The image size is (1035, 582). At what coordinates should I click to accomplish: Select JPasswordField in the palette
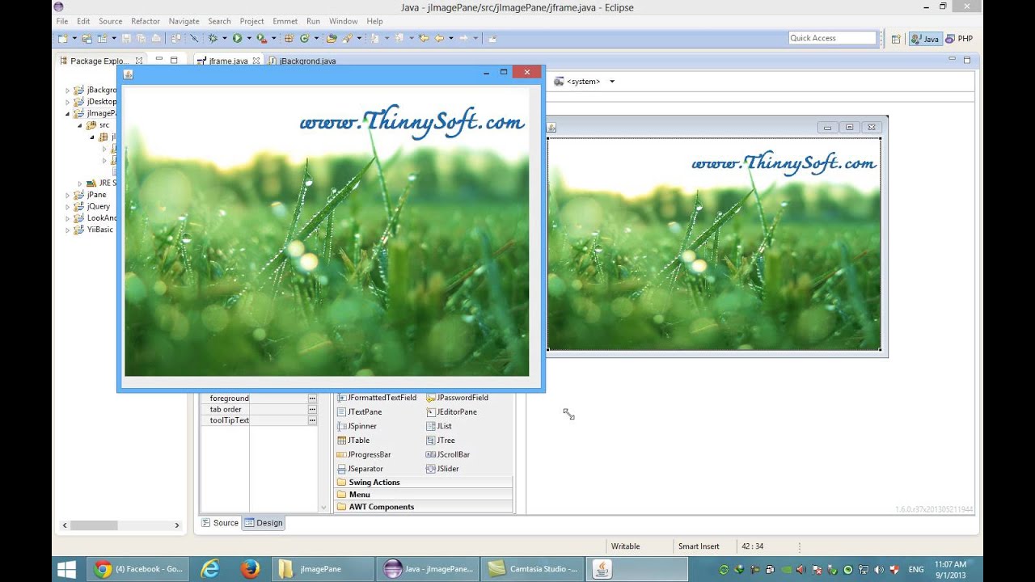[457, 398]
